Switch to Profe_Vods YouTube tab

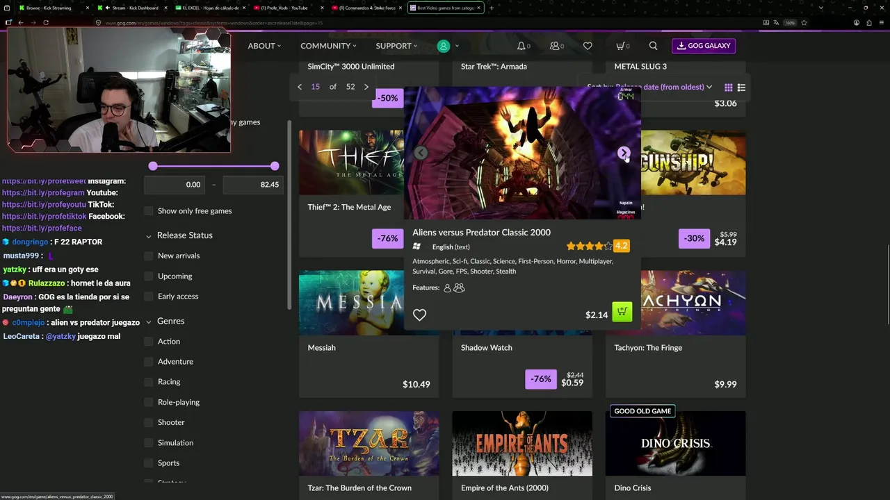pos(288,8)
